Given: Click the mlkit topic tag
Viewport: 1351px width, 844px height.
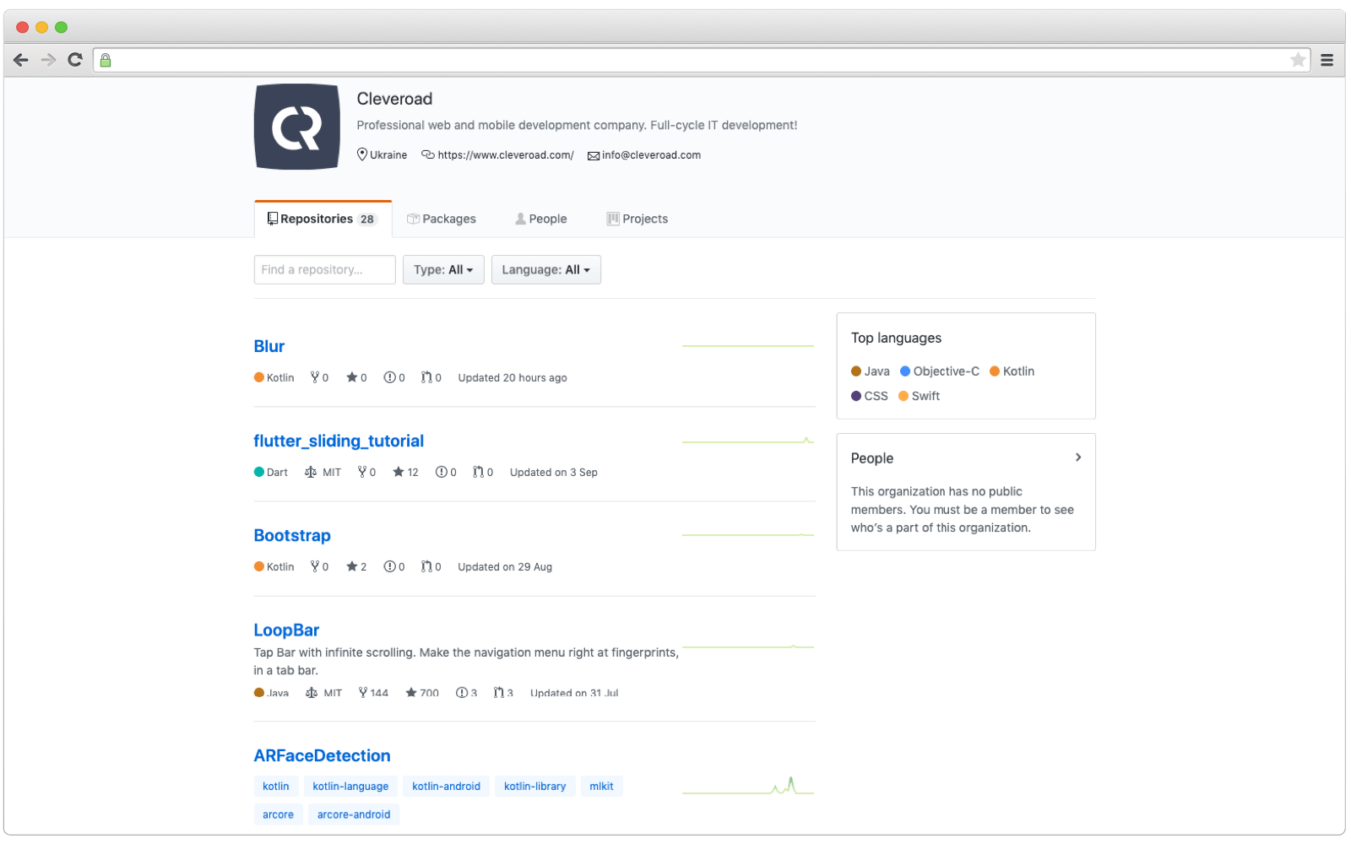Looking at the screenshot, I should pyautogui.click(x=601, y=786).
